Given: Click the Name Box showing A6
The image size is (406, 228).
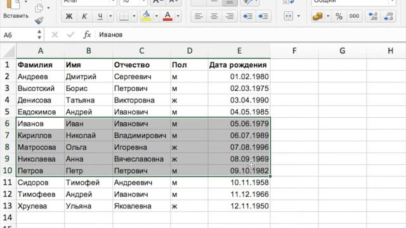Looking at the screenshot, I should pos(18,35).
